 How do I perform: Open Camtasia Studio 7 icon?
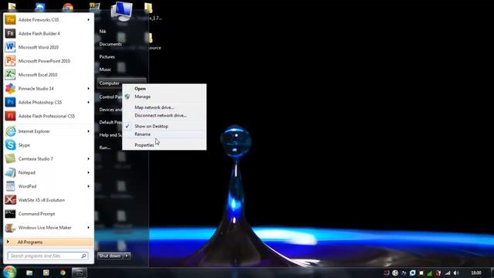click(10, 158)
